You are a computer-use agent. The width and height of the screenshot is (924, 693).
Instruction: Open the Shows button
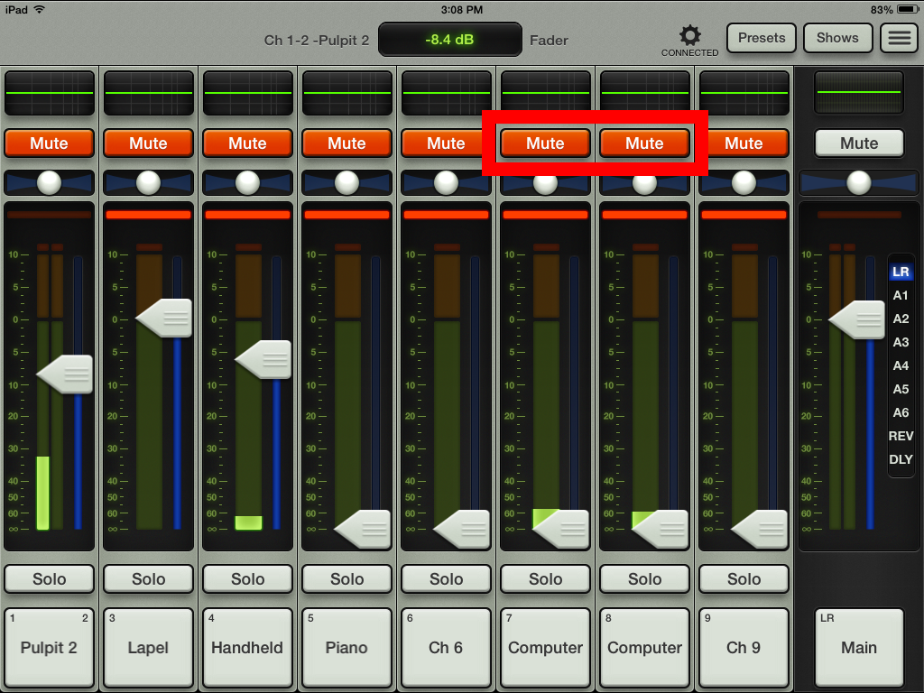pyautogui.click(x=837, y=38)
